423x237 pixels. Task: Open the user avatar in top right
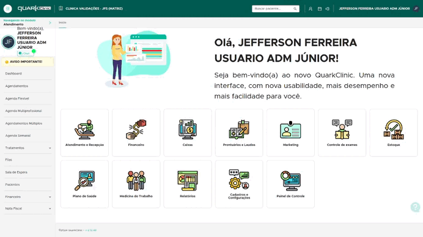pos(416,9)
